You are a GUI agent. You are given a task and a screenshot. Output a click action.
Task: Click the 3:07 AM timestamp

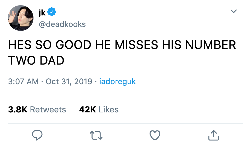tap(23, 82)
